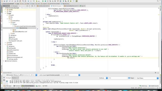Click the override gutter icon beside onRequestPermissionsResult
The image size is (162, 91).
(x=37, y=29)
